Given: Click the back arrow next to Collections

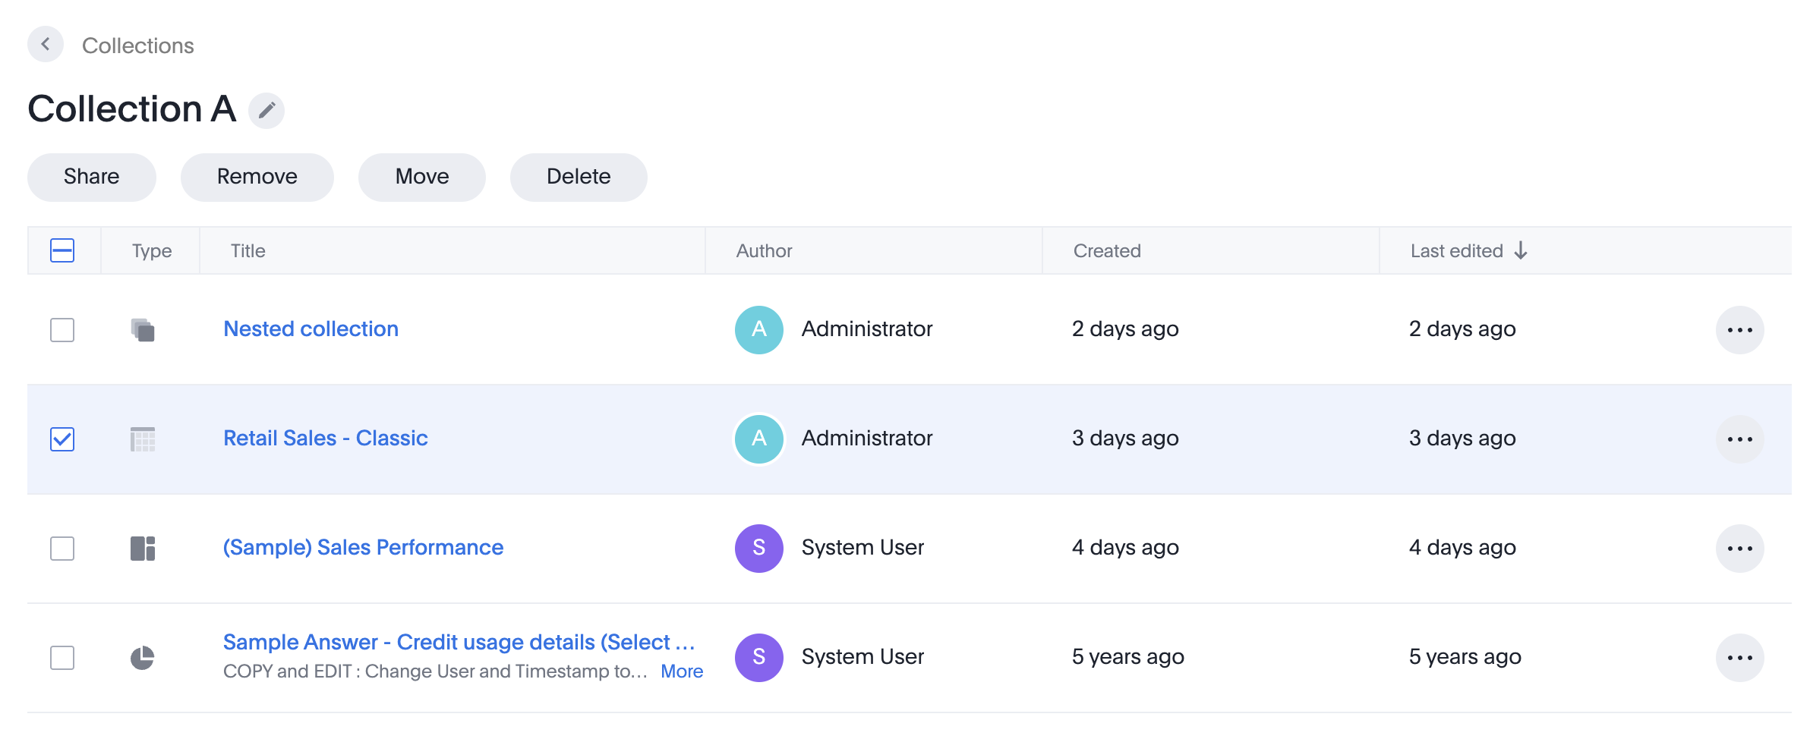Looking at the screenshot, I should 46,45.
